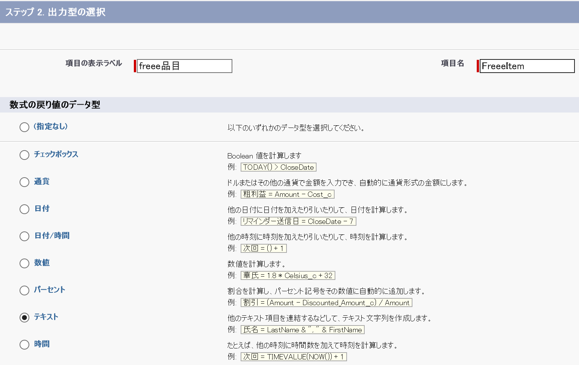The height and width of the screenshot is (365, 579).
Task: Click the example TODAY() > CloseDate
Action: click(x=279, y=167)
